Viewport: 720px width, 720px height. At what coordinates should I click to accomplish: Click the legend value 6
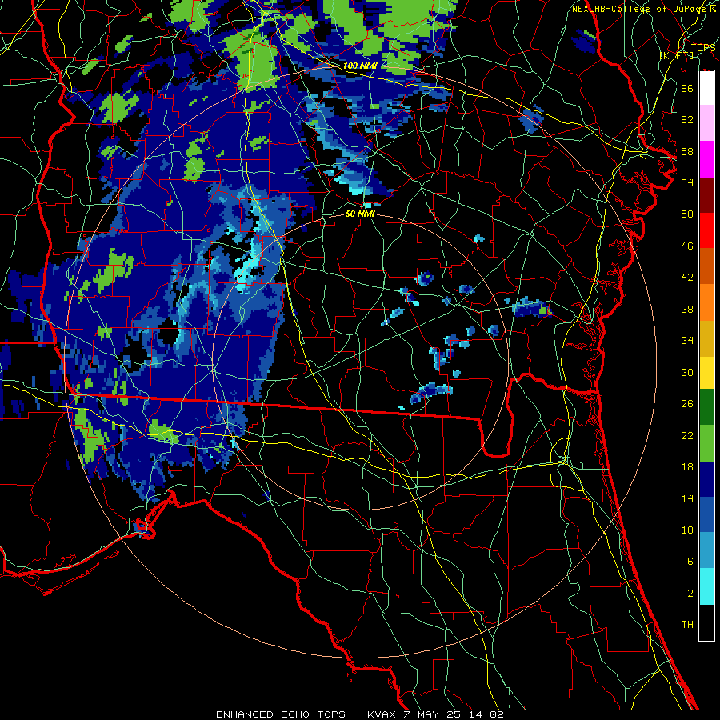click(x=690, y=561)
